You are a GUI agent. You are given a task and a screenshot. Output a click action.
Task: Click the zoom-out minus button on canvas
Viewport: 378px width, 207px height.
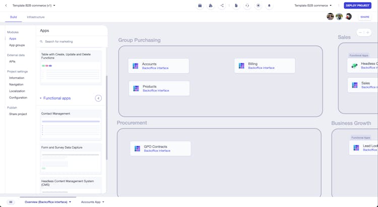click(361, 33)
